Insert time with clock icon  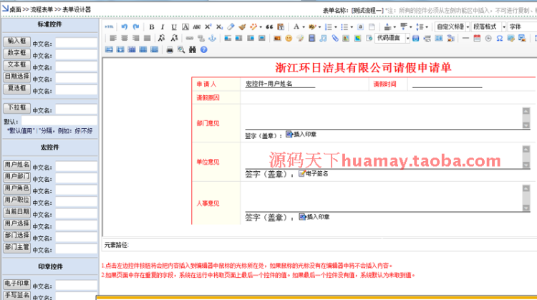(488, 38)
